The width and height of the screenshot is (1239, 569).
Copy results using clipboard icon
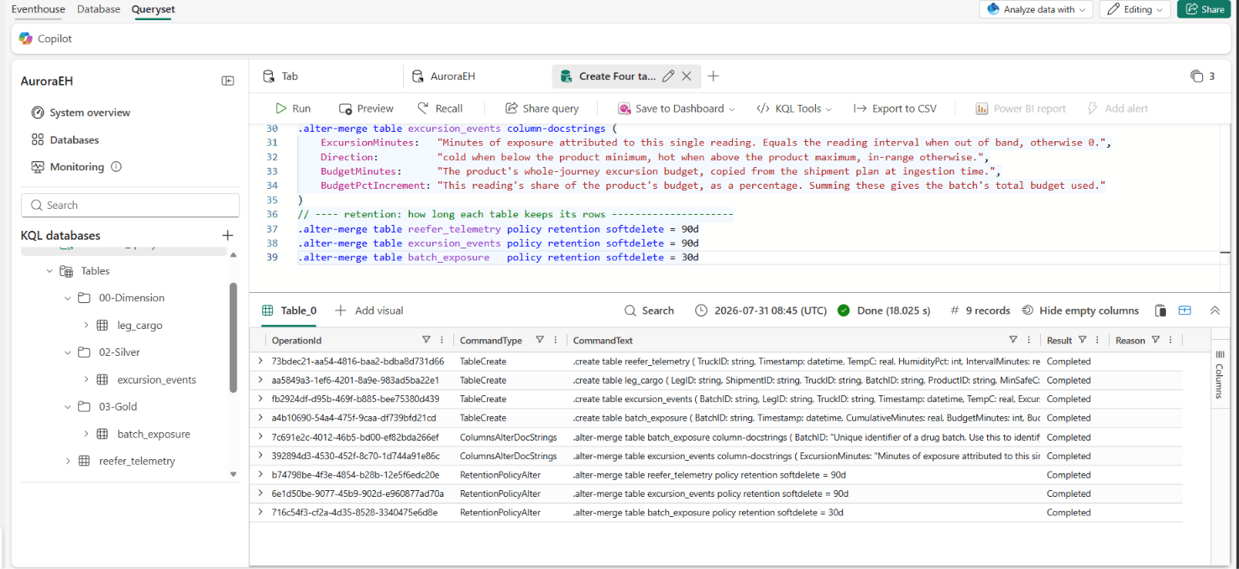pos(1160,311)
